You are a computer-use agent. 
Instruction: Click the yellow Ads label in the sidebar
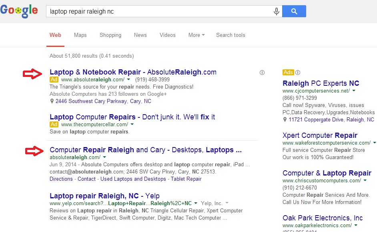pos(288,72)
